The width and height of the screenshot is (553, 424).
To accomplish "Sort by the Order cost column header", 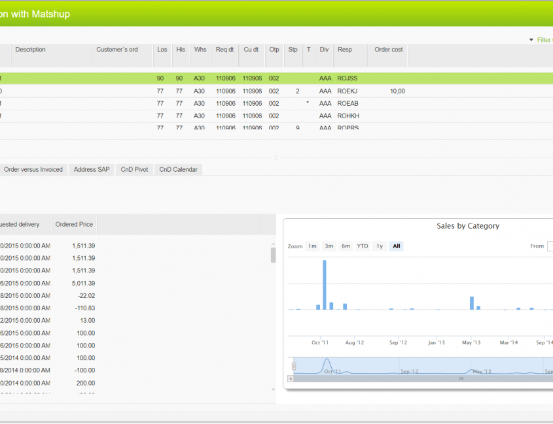I will point(388,50).
